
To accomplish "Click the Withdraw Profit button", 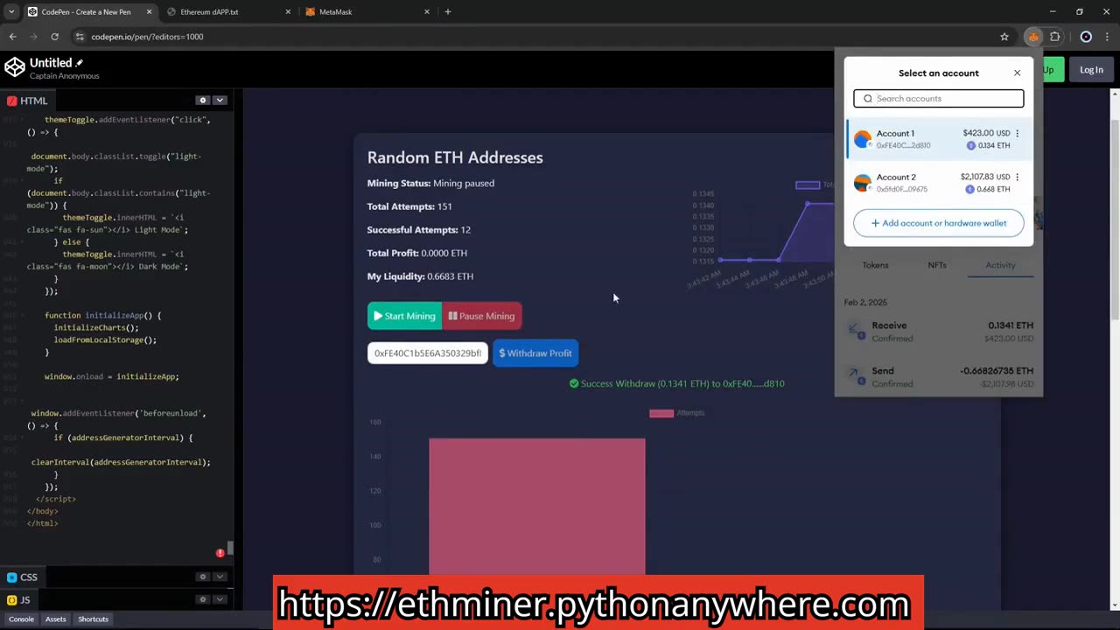I will pyautogui.click(x=535, y=353).
